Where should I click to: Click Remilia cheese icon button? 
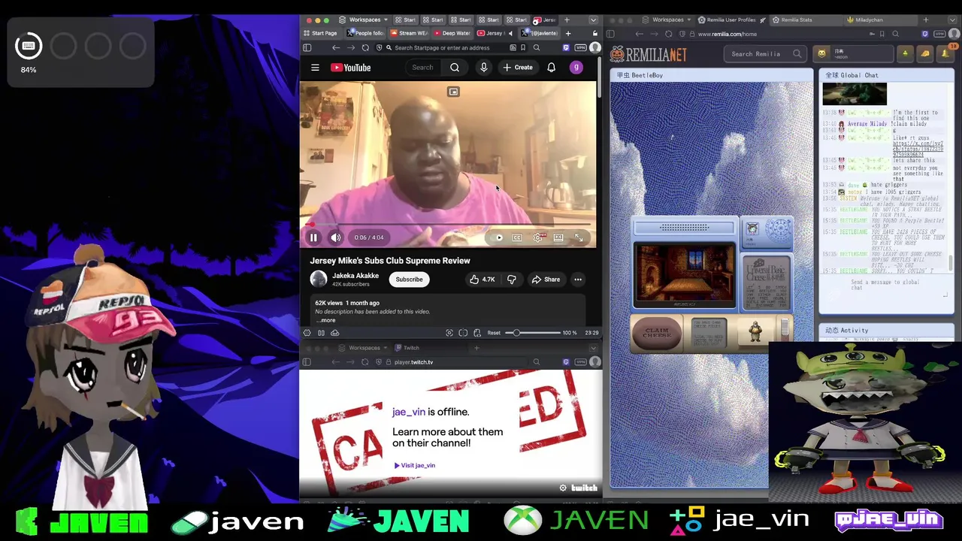(x=925, y=53)
